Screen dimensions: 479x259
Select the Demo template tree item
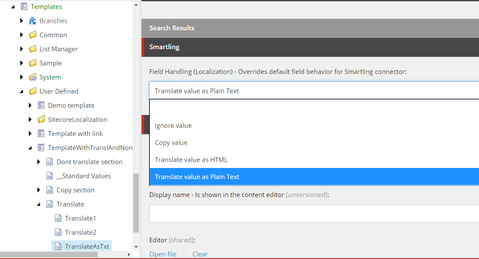(71, 106)
